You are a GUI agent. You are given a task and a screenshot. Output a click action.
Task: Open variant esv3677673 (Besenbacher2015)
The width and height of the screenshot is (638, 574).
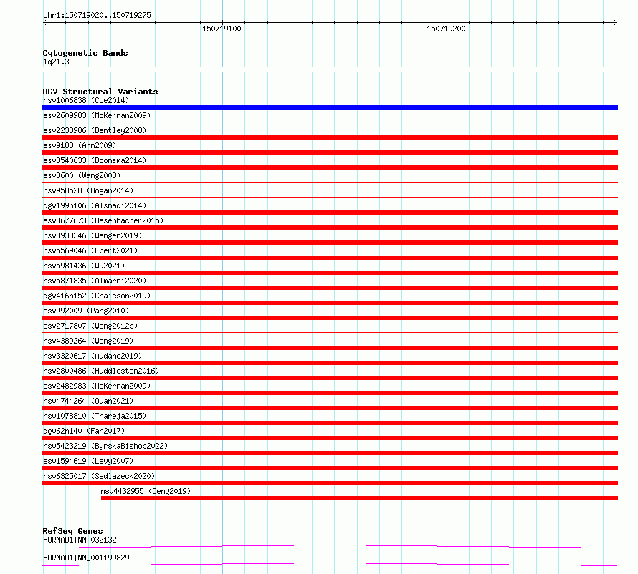click(x=103, y=220)
